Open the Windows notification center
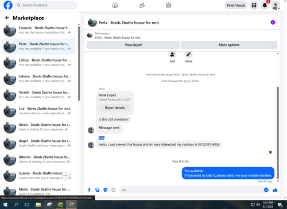Viewport: 287px width, 209px height. pyautogui.click(x=280, y=204)
